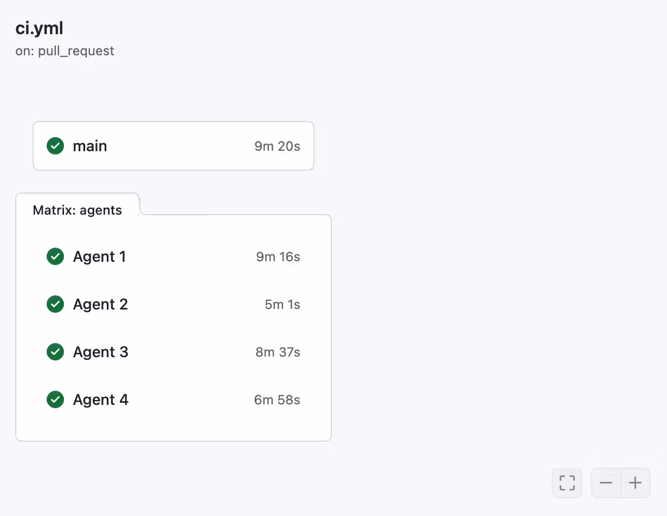The image size is (667, 516).
Task: Open Agent 4's workflow run
Action: 101,399
